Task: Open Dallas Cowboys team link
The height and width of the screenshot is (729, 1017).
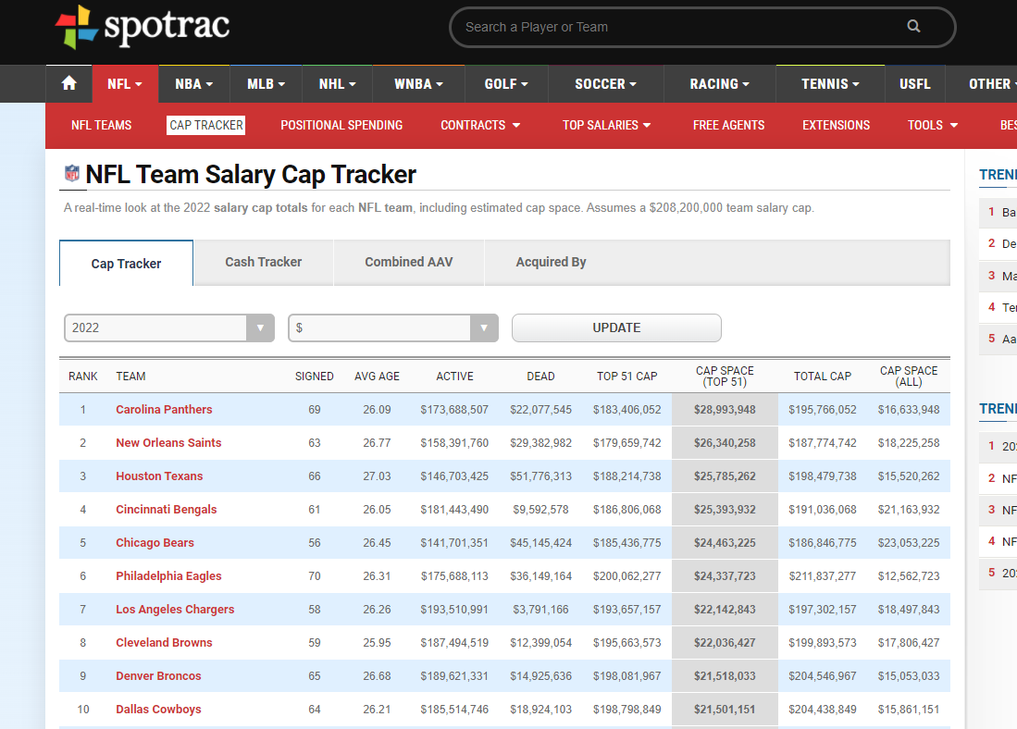Action: [158, 709]
